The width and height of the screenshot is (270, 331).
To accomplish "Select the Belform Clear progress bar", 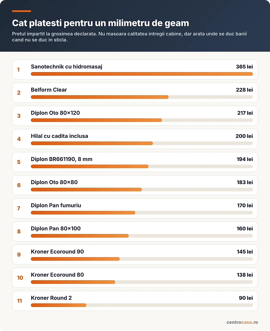I will click(142, 97).
